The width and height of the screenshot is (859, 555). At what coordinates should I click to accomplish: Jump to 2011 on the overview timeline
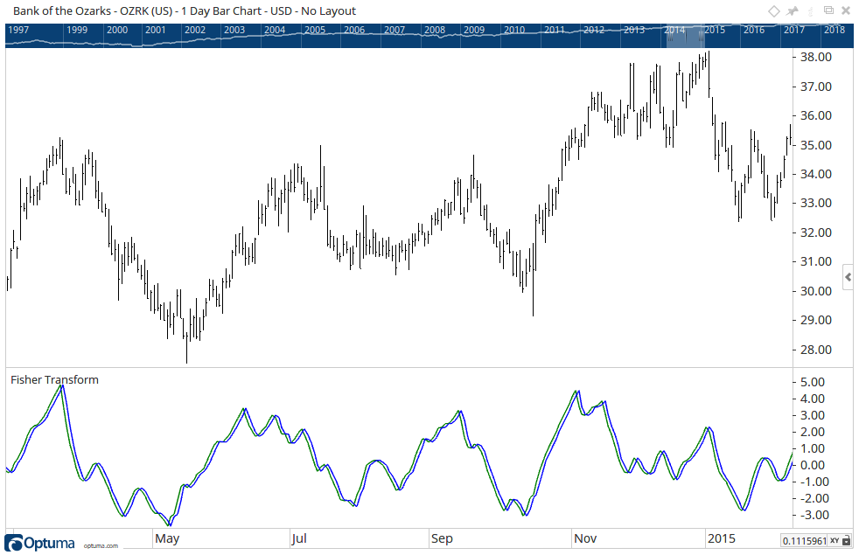[x=554, y=30]
